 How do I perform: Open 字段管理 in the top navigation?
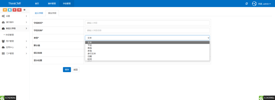coord(67,4)
